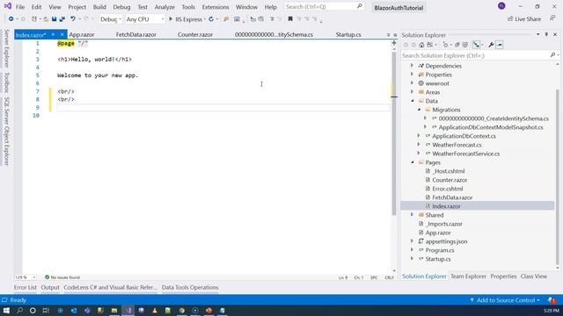563x316 pixels.
Task: Open the Extensions menu
Action: pyautogui.click(x=216, y=7)
